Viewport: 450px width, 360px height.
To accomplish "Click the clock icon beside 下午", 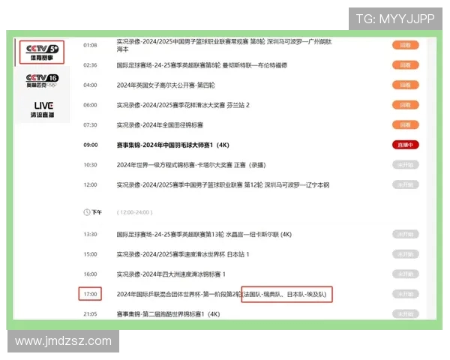I will [x=87, y=212].
